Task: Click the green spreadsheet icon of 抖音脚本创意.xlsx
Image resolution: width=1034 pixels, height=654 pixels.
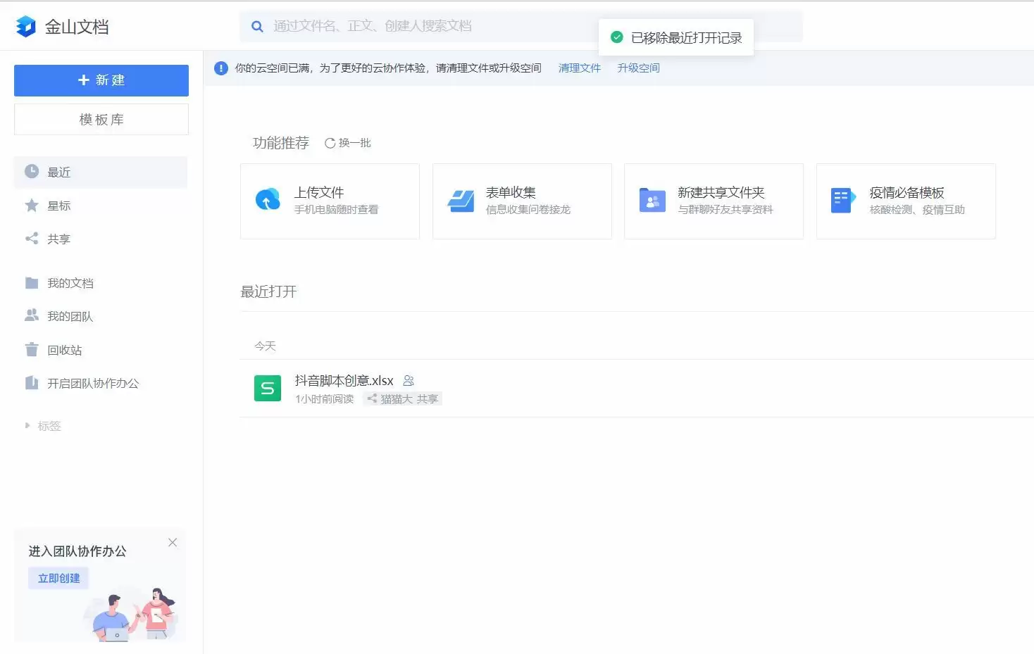Action: [x=267, y=388]
